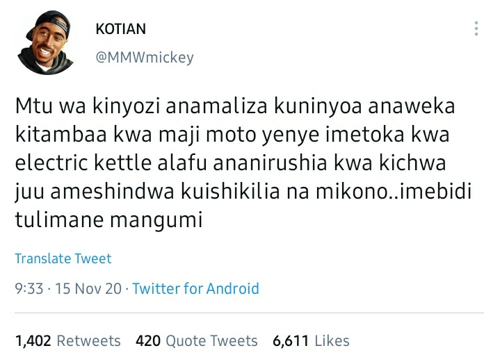Click the Translate Tweet link

coord(63,258)
